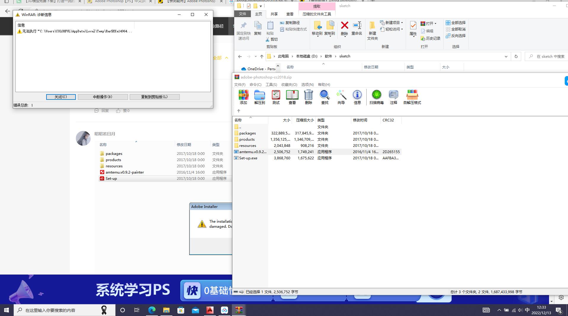Click the Extract To (解压到) icon
568x316 pixels.
(259, 97)
